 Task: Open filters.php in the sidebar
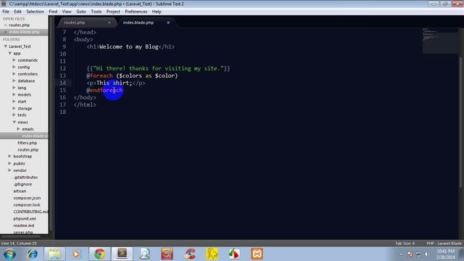tap(28, 143)
